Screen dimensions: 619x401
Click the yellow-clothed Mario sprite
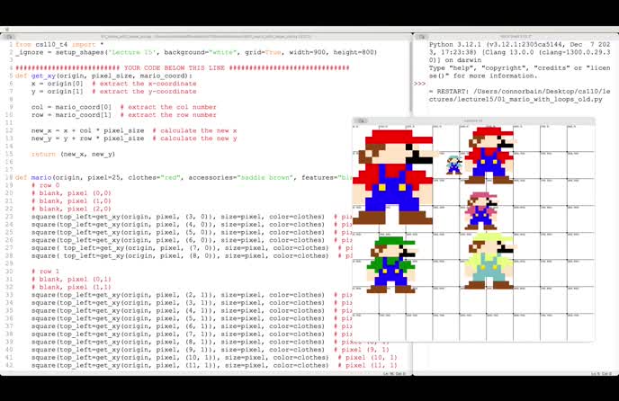coord(489,261)
